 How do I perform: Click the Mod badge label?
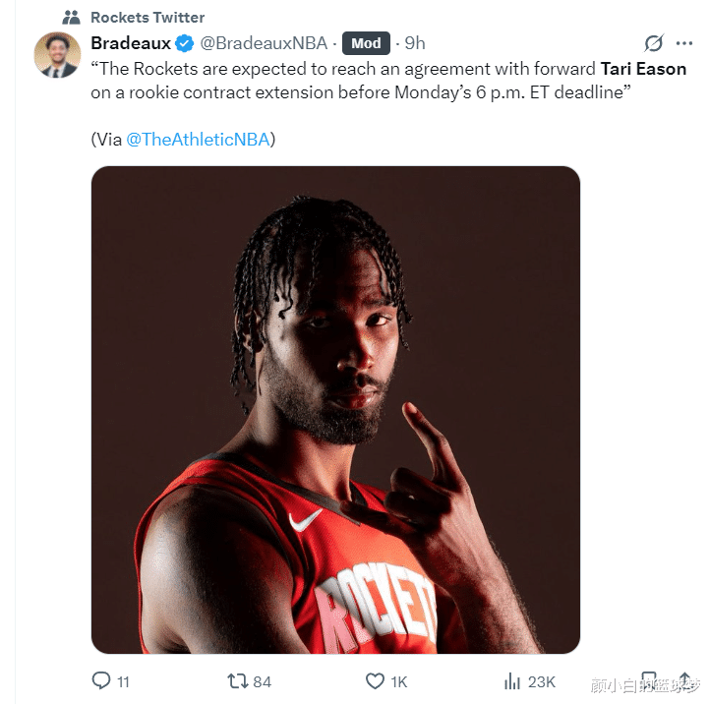[366, 43]
